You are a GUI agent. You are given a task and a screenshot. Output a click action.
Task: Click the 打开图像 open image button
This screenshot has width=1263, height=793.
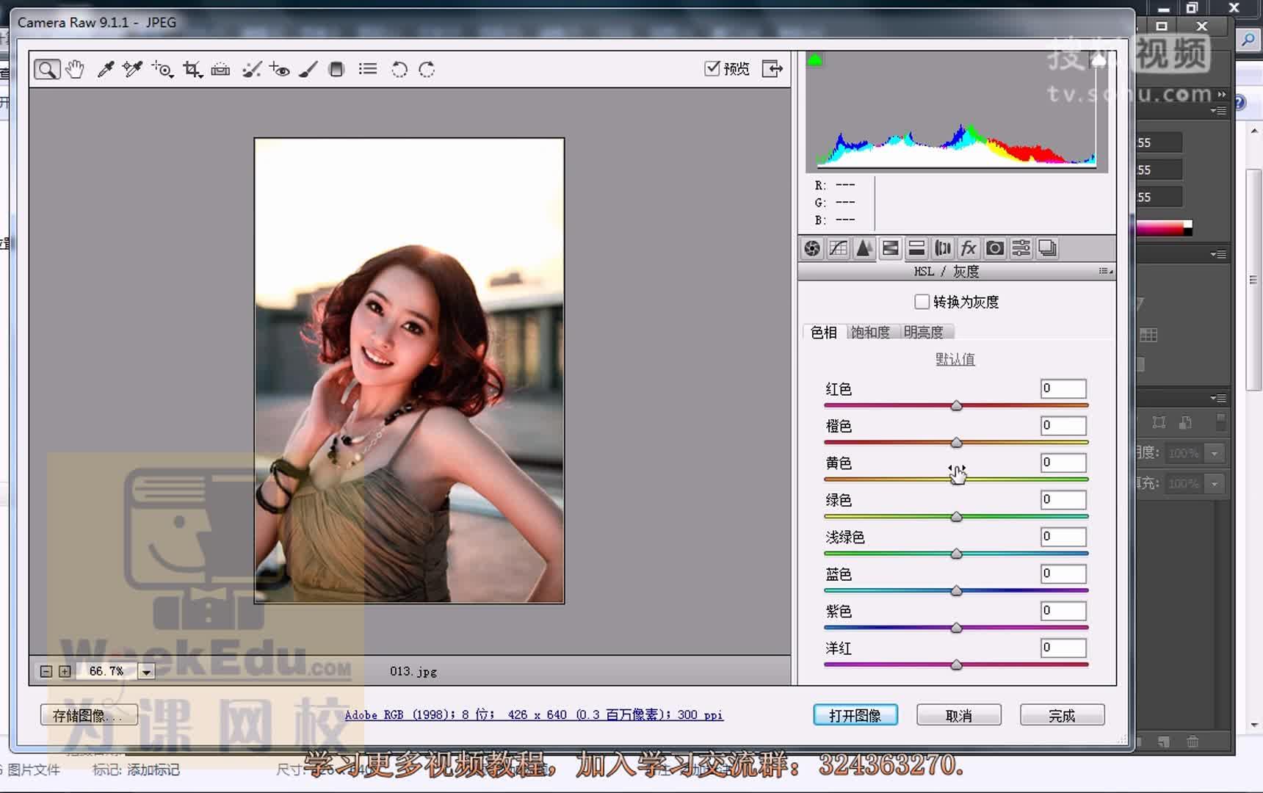(x=855, y=714)
